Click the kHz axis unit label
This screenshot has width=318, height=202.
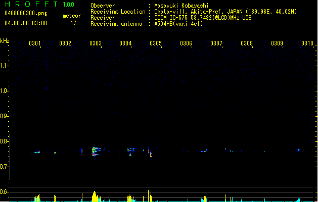pos(5,41)
